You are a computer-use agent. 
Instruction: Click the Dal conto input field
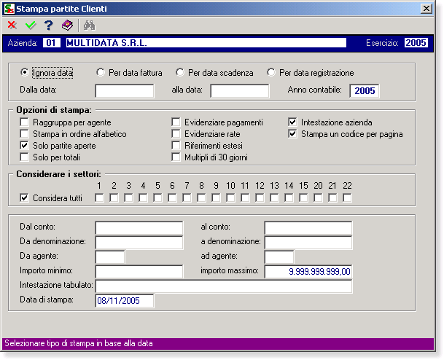[139, 228]
